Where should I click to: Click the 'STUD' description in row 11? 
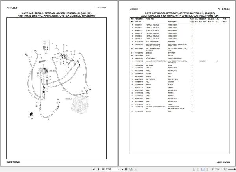(x=170, y=65)
